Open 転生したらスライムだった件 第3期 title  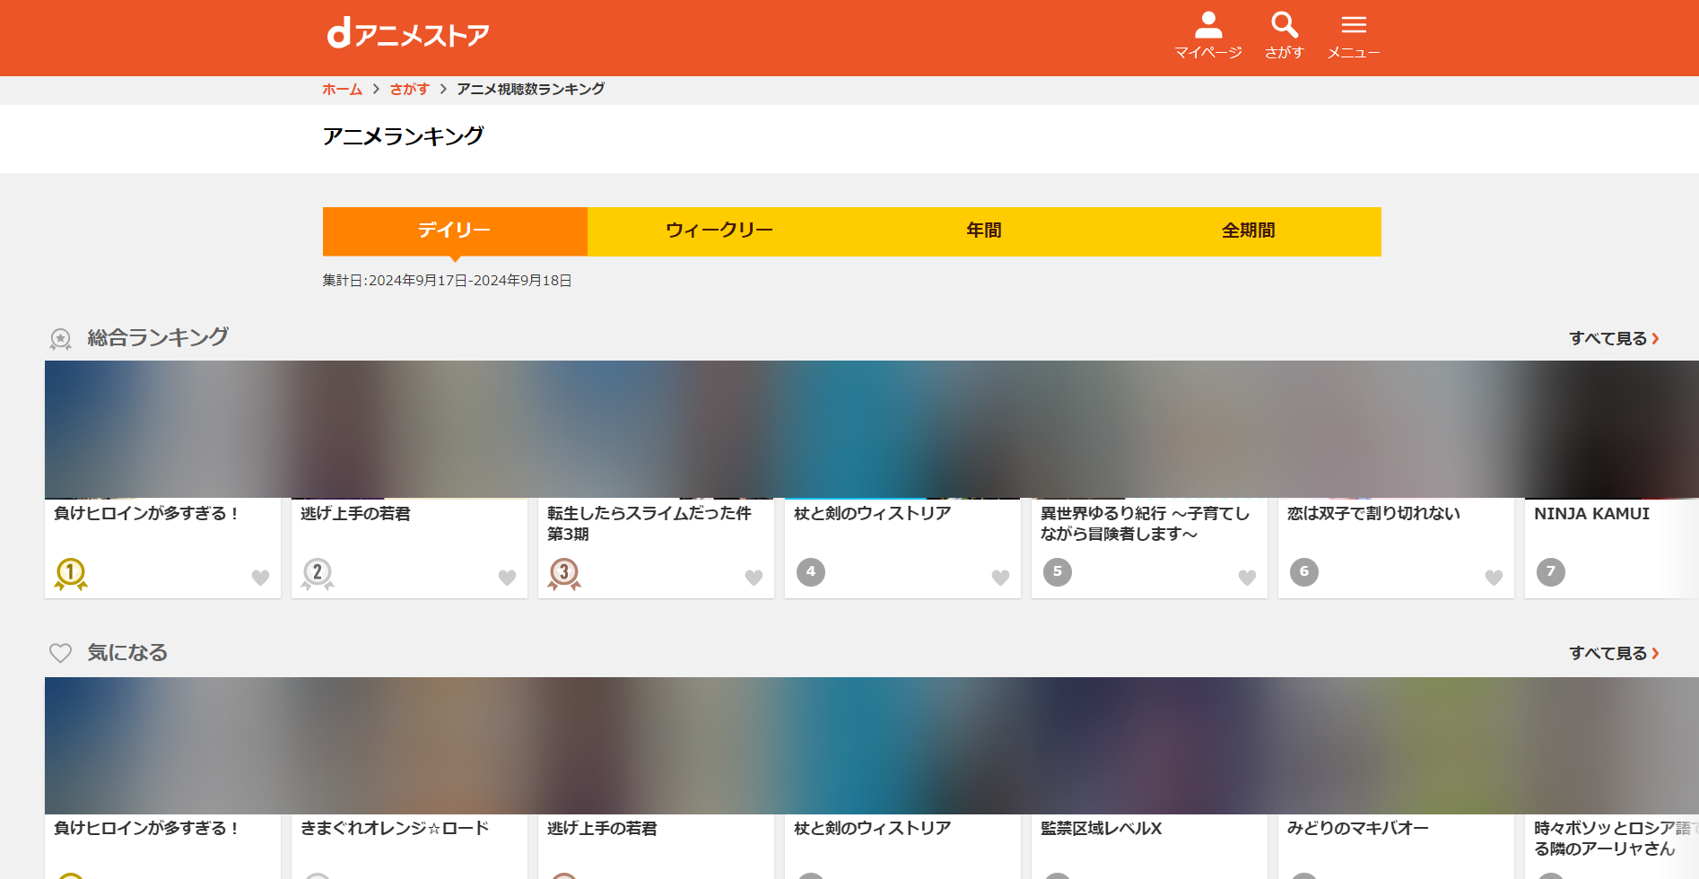click(649, 523)
